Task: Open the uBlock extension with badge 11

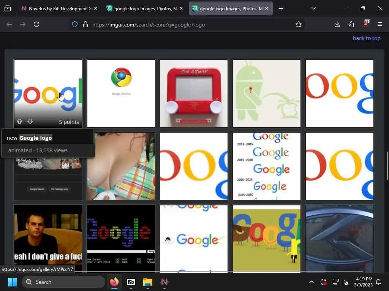Action: 366,24
